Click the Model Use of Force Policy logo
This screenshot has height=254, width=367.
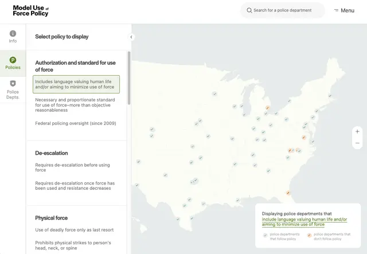pyautogui.click(x=31, y=10)
